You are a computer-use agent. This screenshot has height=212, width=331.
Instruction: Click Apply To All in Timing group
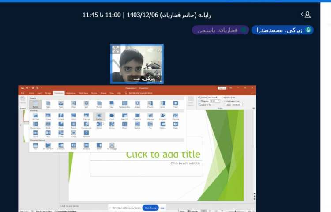point(204,105)
